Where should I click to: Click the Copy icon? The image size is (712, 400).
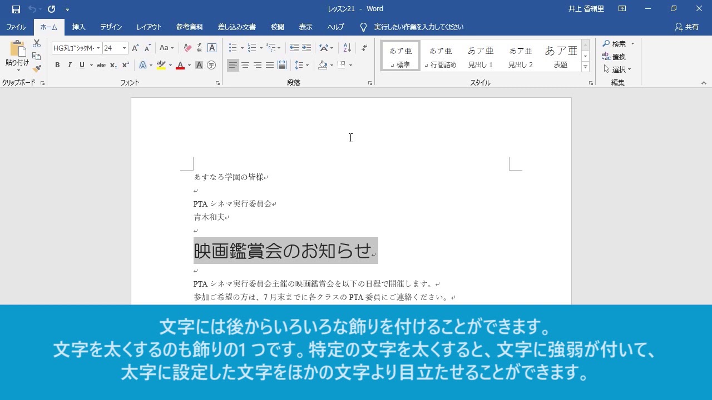[37, 56]
